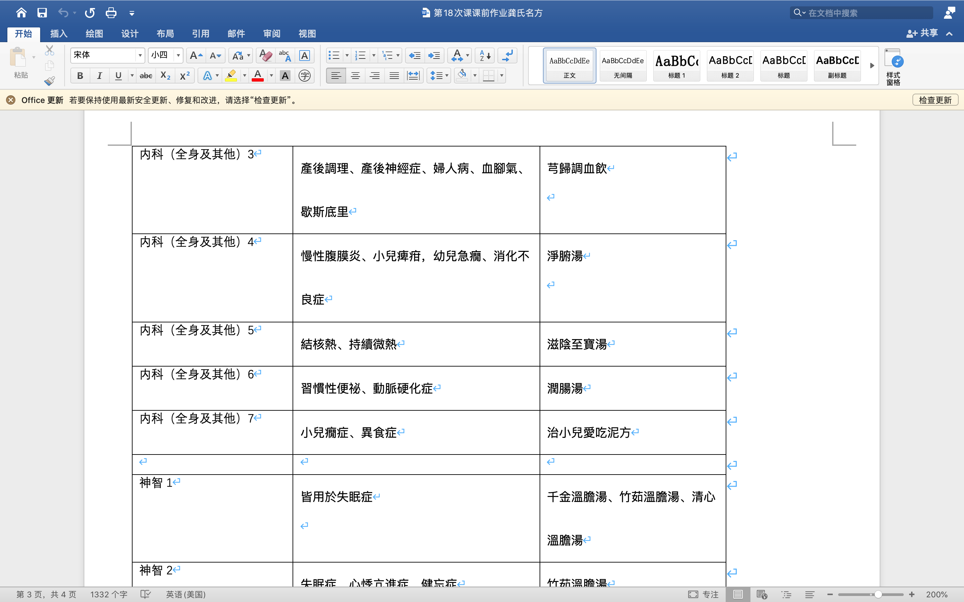
Task: Open the font size dropdown (小四)
Action: tap(178, 55)
